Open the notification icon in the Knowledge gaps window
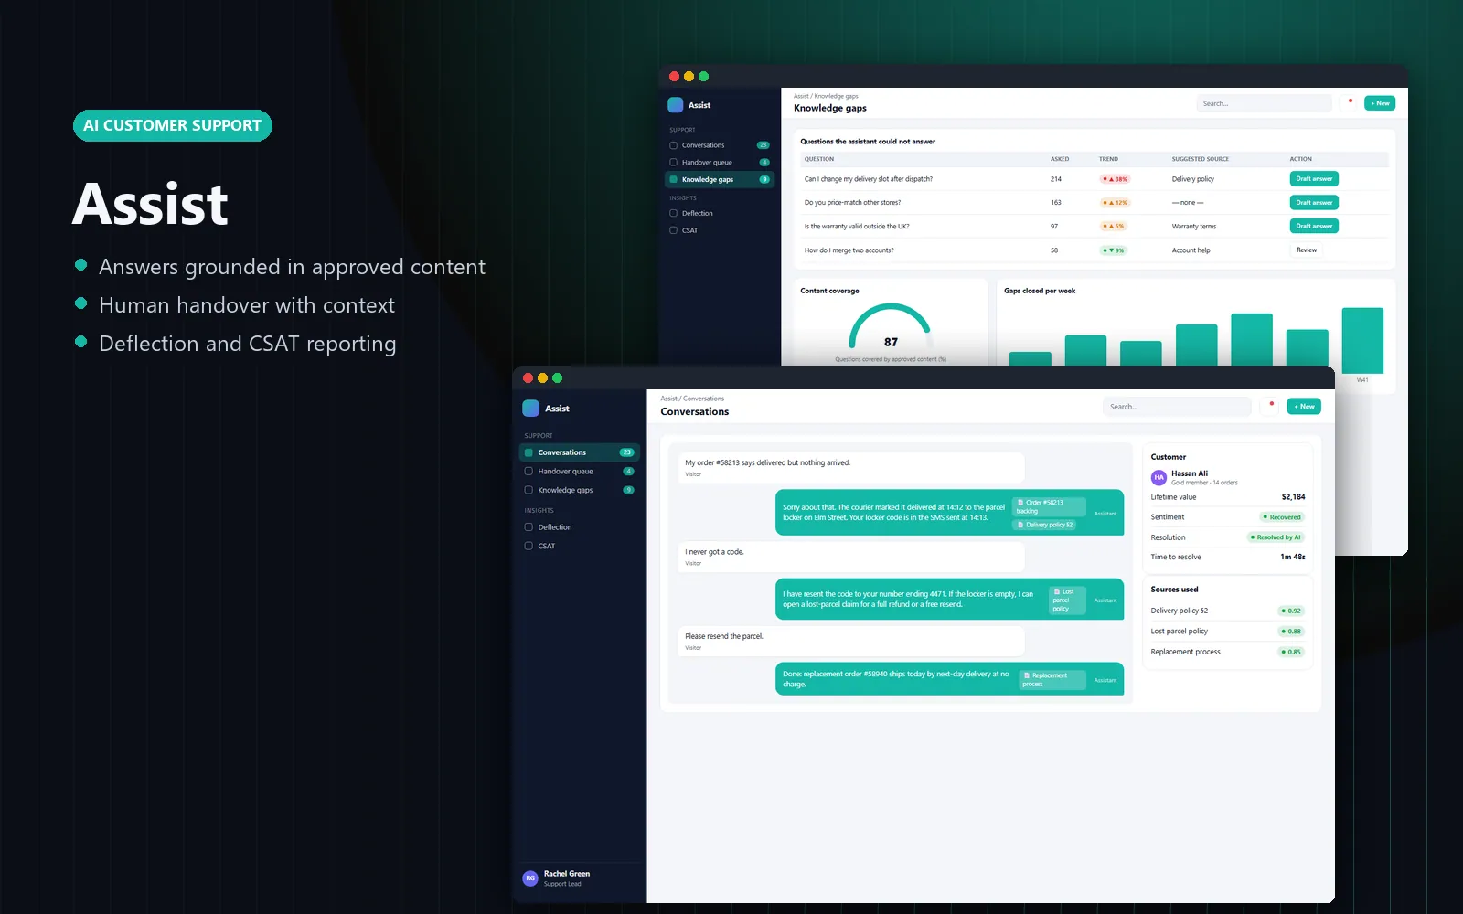The image size is (1463, 914). 1349,103
